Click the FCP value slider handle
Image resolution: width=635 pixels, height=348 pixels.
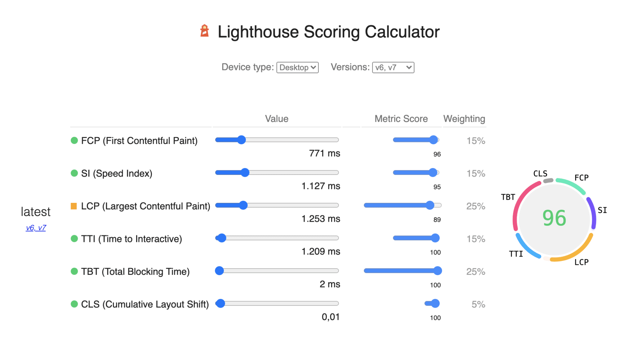241,140
